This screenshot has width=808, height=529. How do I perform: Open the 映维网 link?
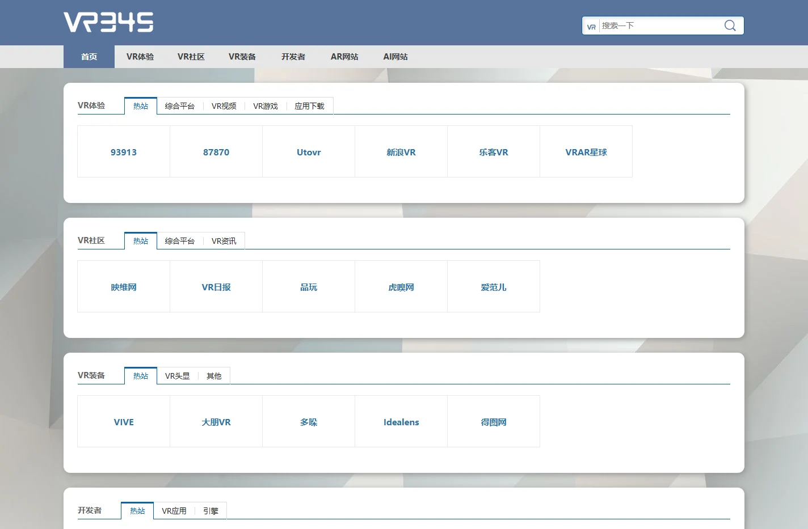pos(124,287)
